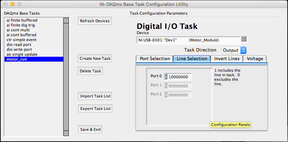The image size is (288, 142).
Task: Go to the Voltage tab
Action: 255,59
